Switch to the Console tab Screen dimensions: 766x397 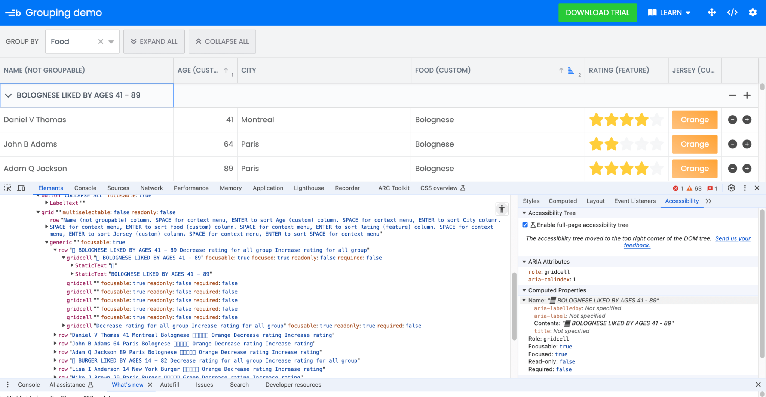click(x=85, y=188)
